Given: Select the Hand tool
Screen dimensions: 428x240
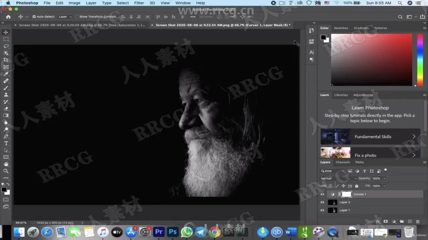Looking at the screenshot, I should click(6, 164).
